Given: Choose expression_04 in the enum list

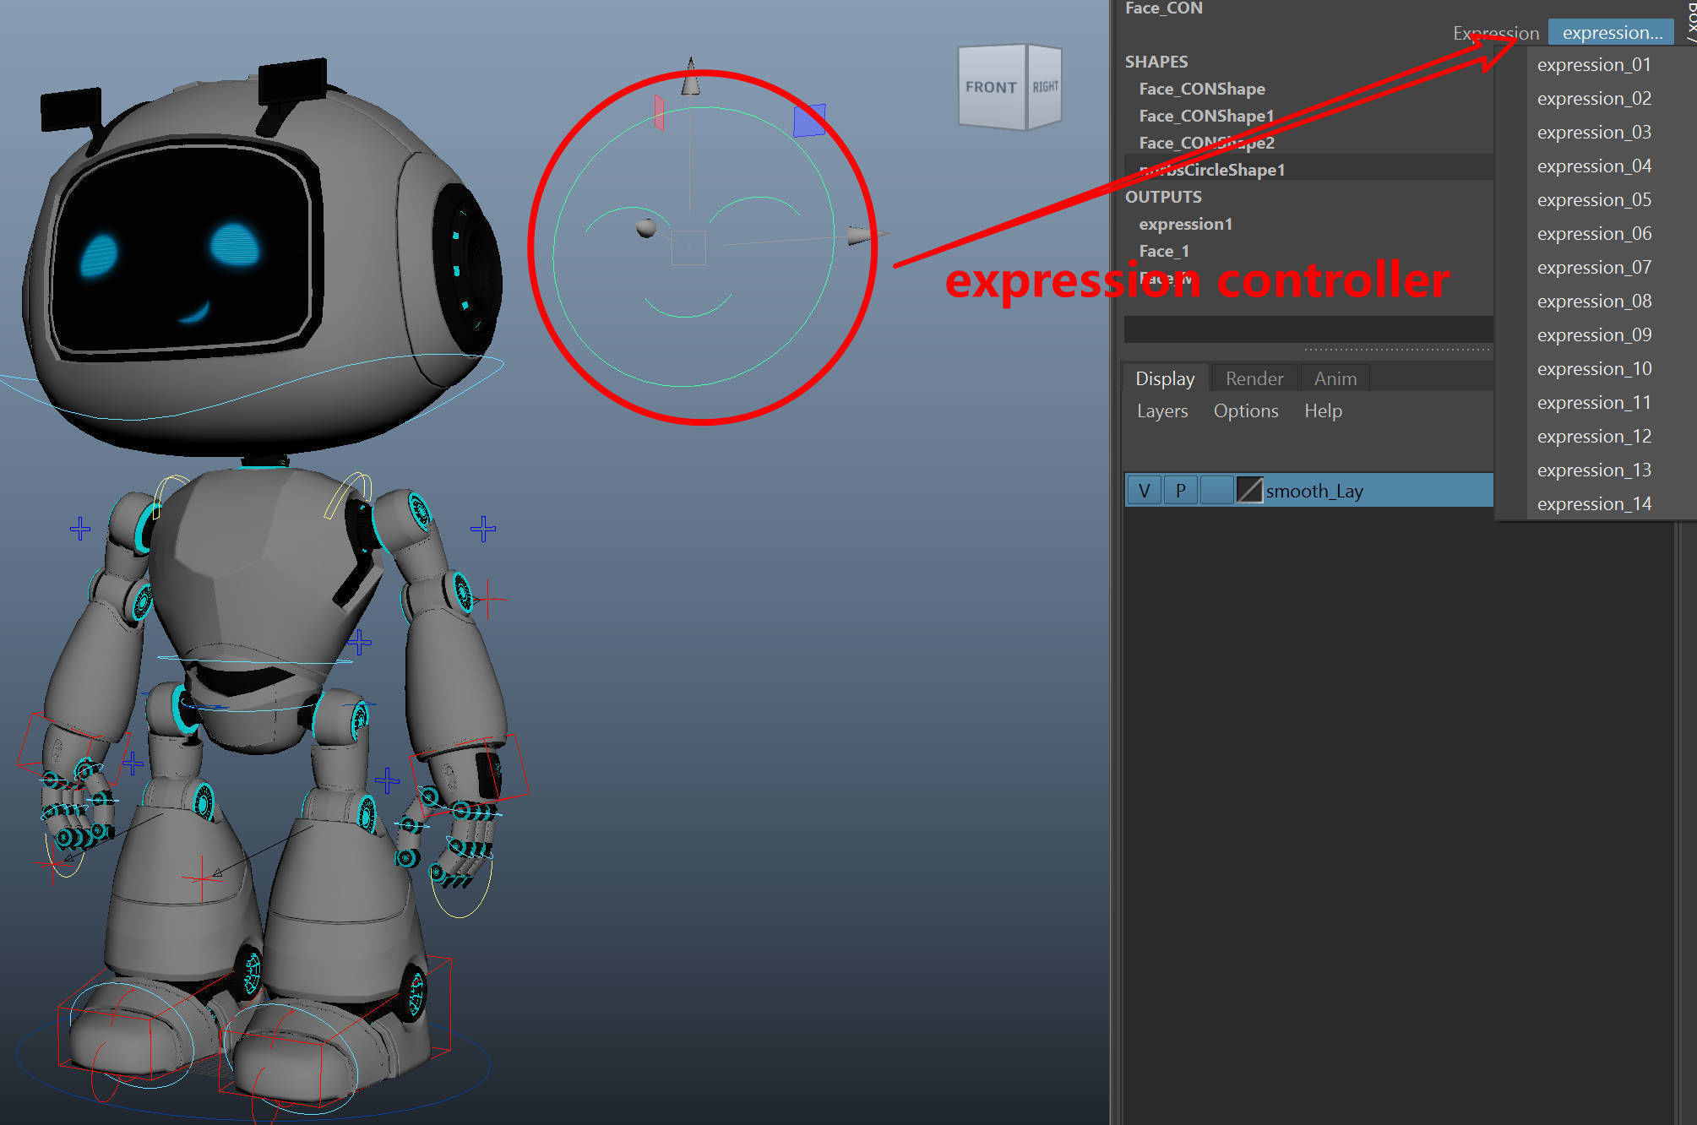Looking at the screenshot, I should click(1593, 166).
